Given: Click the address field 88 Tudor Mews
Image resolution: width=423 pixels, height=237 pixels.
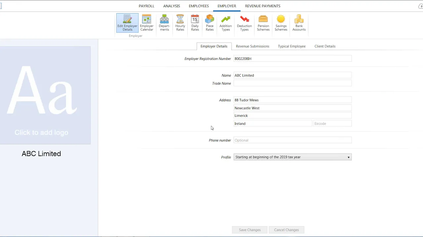Looking at the screenshot, I should [292, 100].
